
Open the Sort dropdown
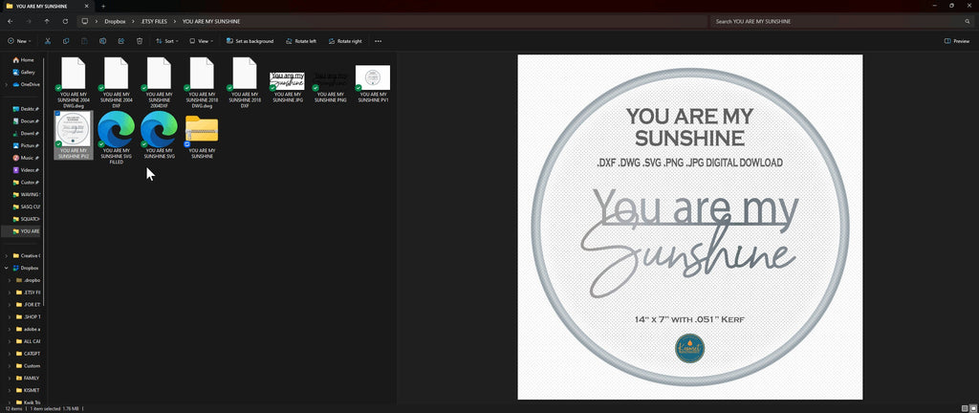pyautogui.click(x=166, y=41)
